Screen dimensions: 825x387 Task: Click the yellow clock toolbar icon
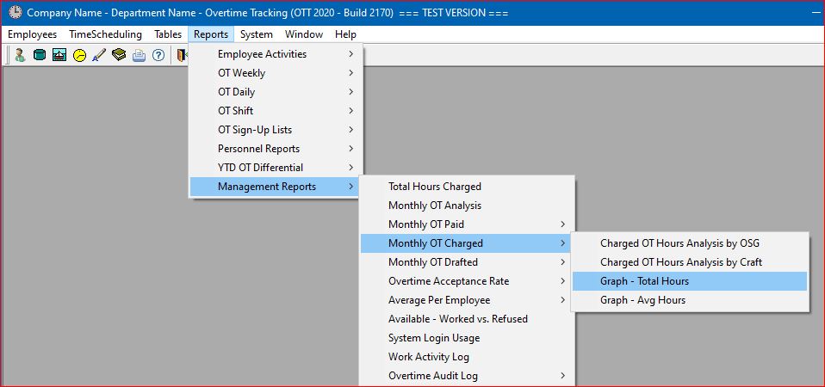tap(79, 55)
